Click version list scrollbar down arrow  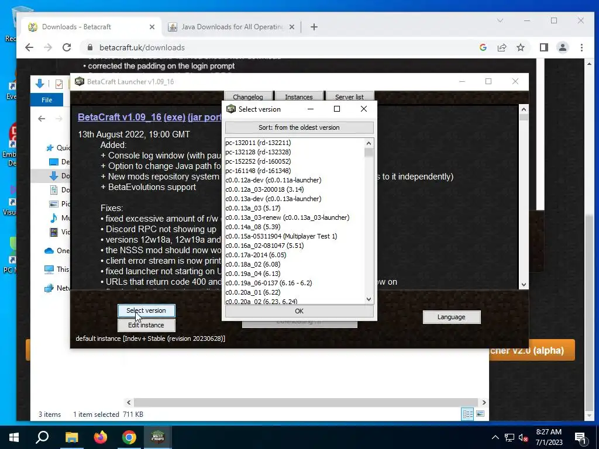point(369,299)
